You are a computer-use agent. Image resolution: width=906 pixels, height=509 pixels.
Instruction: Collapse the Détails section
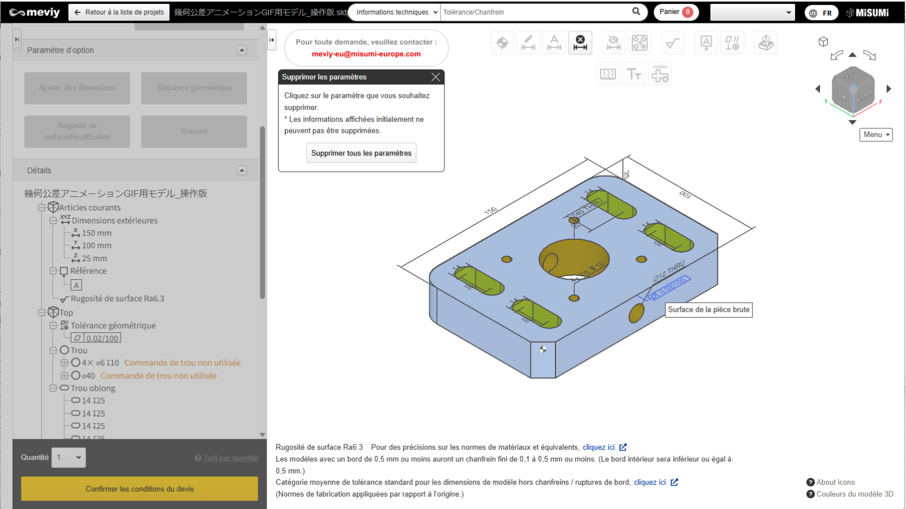[x=242, y=170]
